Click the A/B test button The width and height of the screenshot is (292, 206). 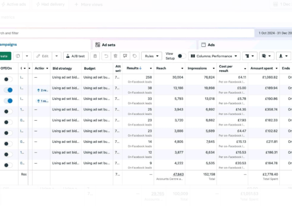(x=76, y=56)
